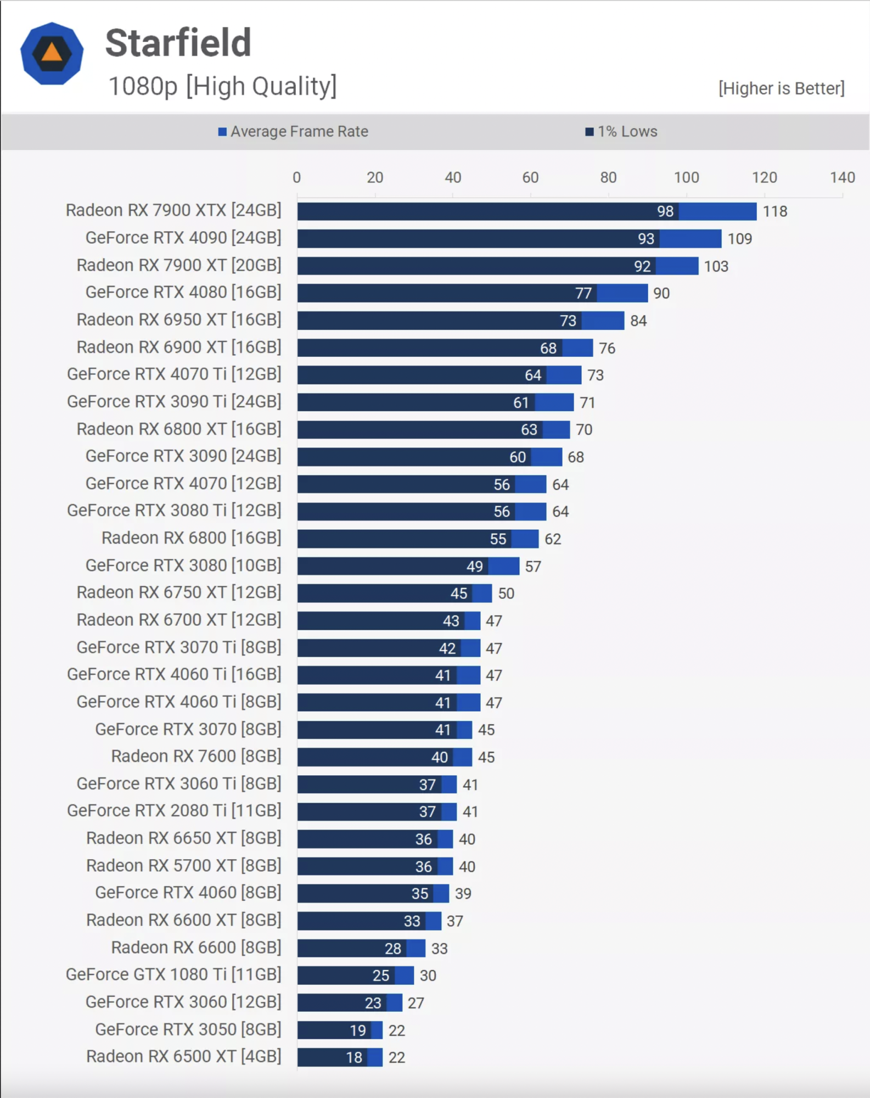Click the 30 value beside GTX 1080 Ti bar
This screenshot has height=1098, width=870.
tap(428, 975)
